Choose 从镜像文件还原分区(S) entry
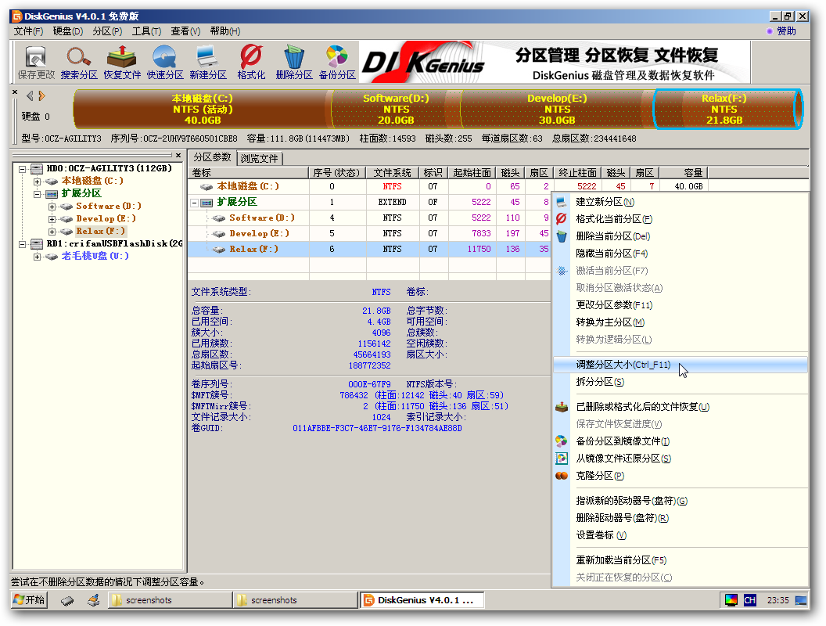This screenshot has width=826, height=626. [680, 459]
